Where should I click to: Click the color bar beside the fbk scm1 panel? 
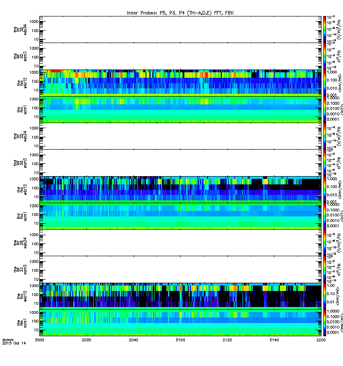tap(325, 323)
